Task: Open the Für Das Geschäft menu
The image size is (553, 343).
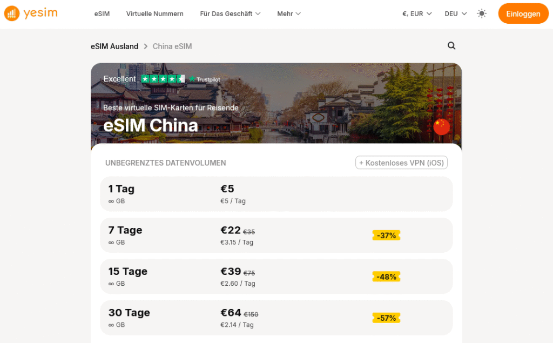Action: point(230,14)
